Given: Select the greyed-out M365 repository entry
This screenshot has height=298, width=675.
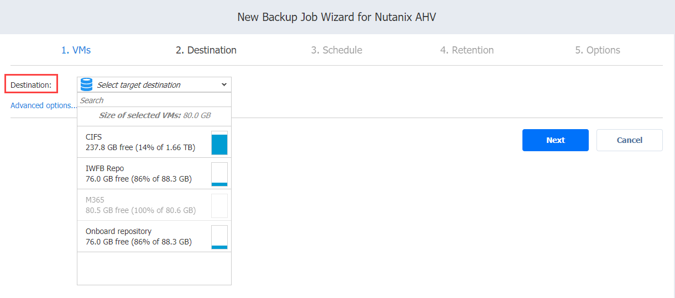Looking at the screenshot, I should [154, 205].
